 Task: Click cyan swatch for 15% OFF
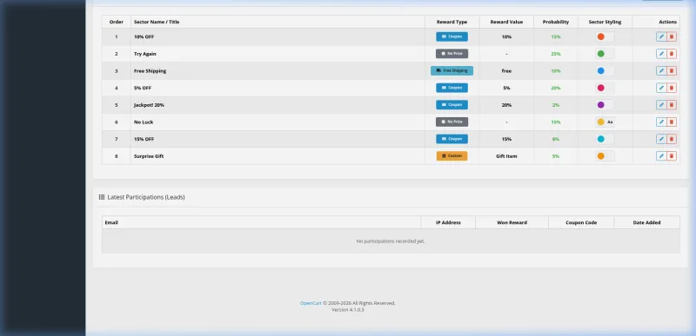click(600, 139)
